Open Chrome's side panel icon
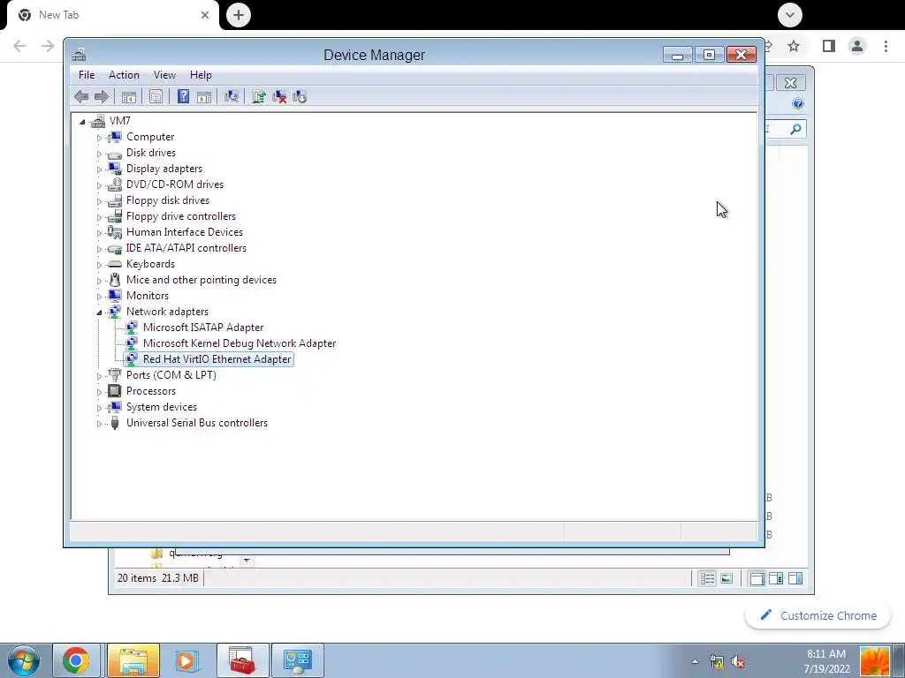Viewport: 905px width, 678px height. (x=829, y=46)
